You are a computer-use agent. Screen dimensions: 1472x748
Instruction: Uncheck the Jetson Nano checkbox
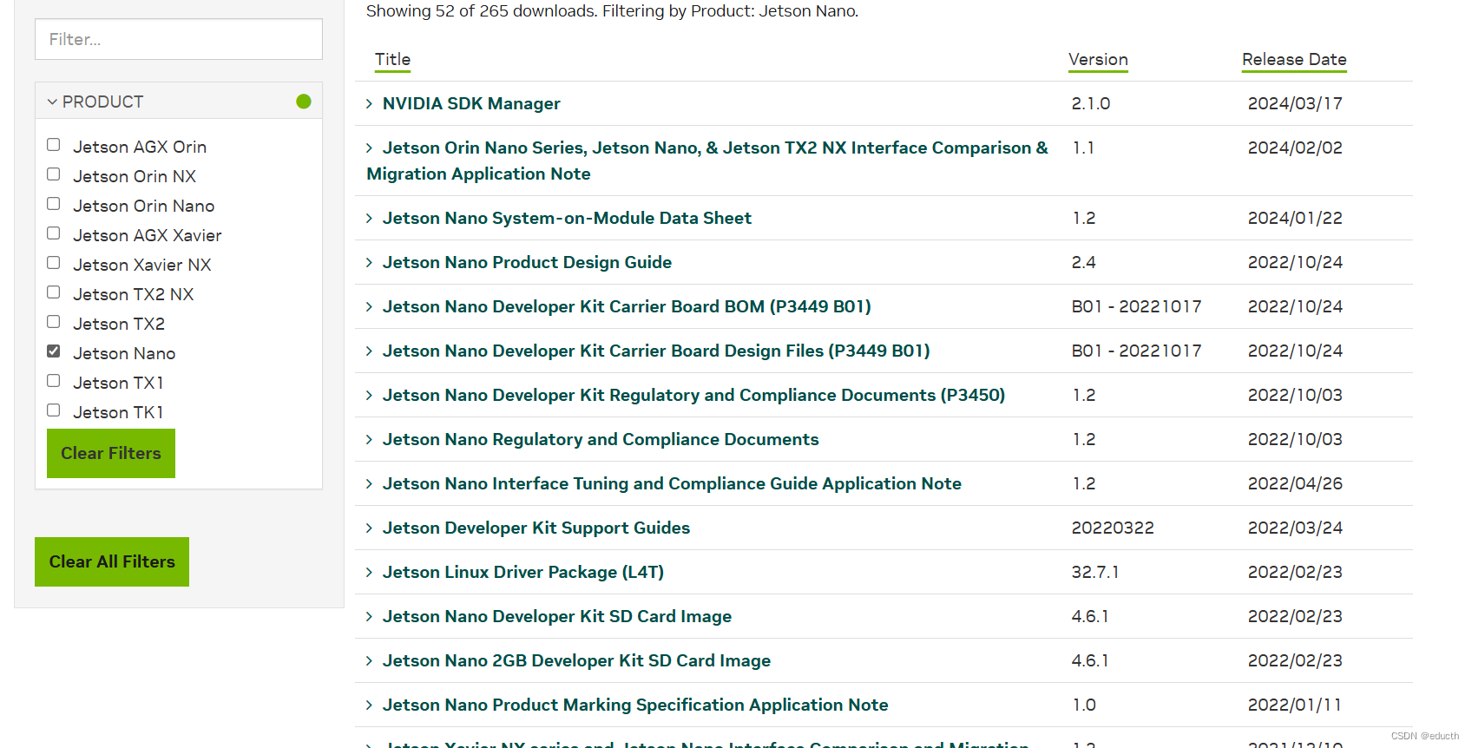pos(54,351)
